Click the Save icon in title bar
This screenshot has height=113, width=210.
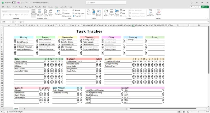pyautogui.click(x=18, y=3)
